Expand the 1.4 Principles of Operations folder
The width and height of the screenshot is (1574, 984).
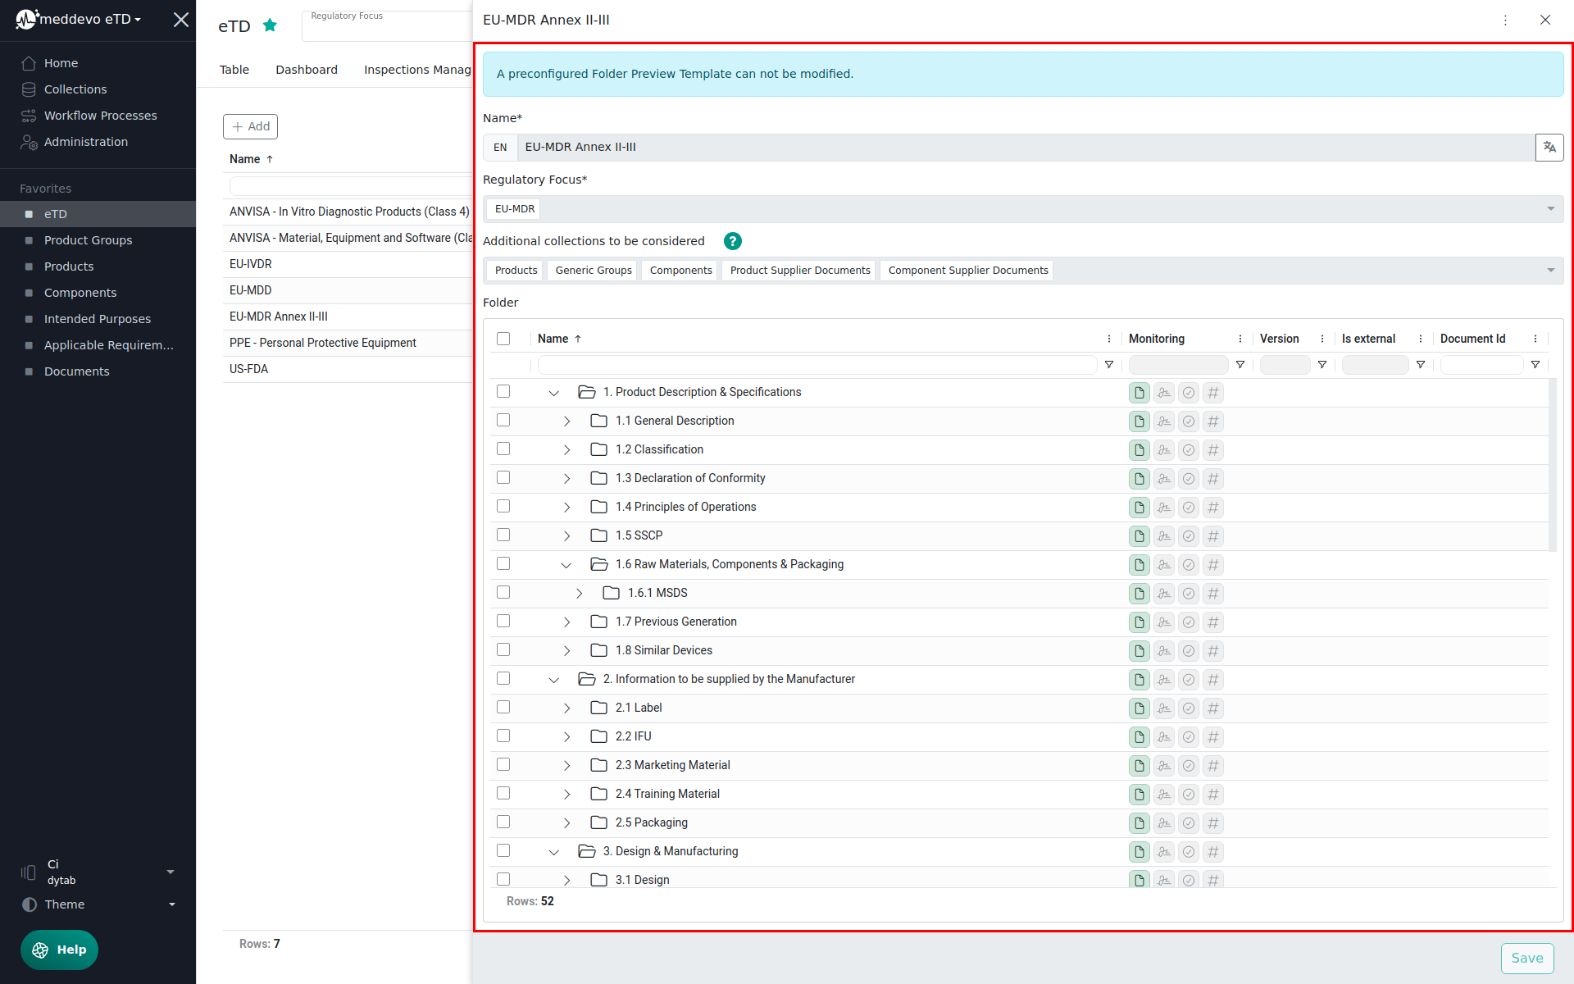(x=566, y=508)
